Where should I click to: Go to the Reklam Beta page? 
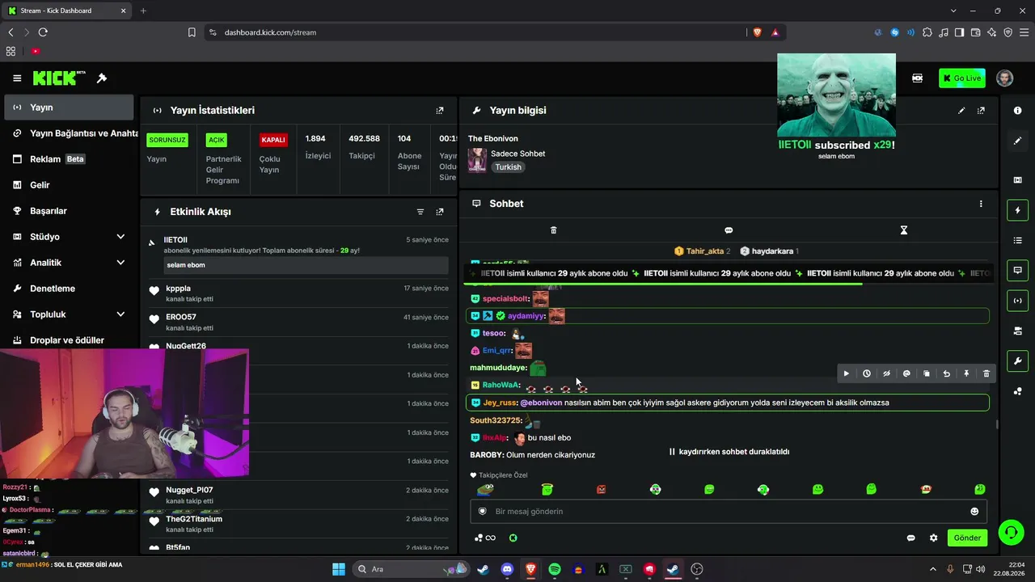(68, 159)
